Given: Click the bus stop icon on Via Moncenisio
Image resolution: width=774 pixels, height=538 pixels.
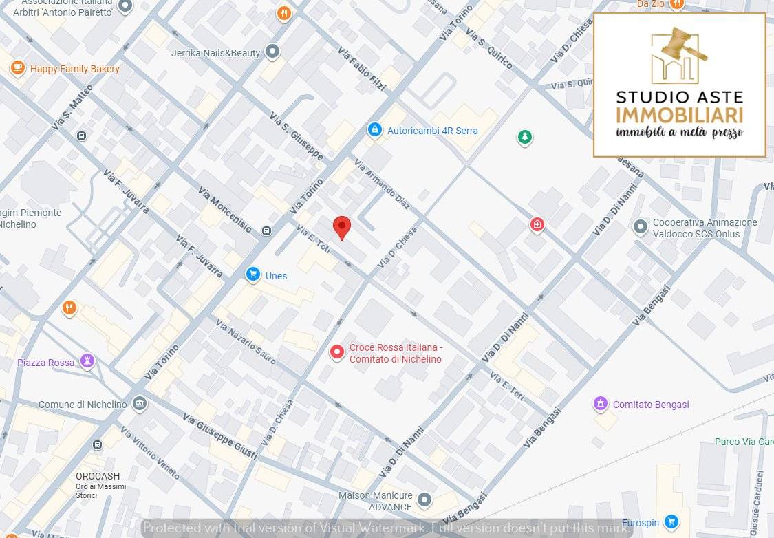Looking at the screenshot, I should click(266, 231).
